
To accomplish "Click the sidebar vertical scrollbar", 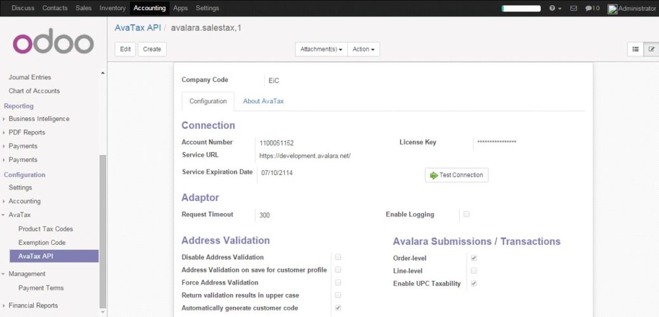I will (x=103, y=231).
